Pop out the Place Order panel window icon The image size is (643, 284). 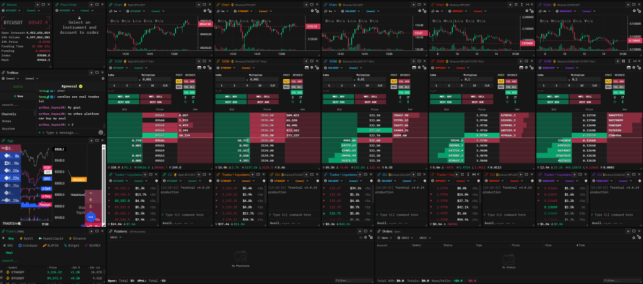[97, 4]
